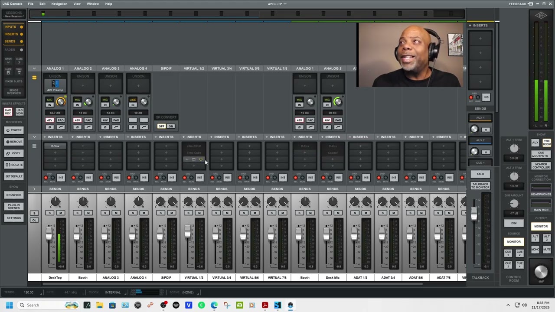Click the volume icon in the system tray
The height and width of the screenshot is (312, 555).
524,305
